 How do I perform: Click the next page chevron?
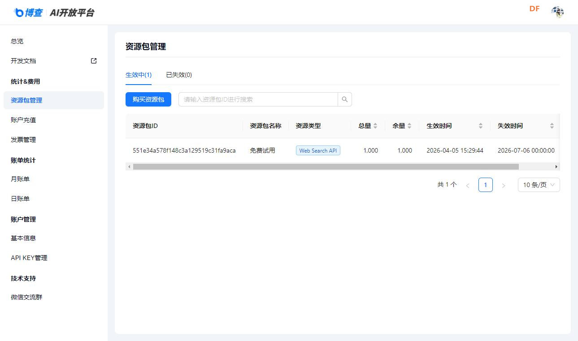tap(503, 184)
